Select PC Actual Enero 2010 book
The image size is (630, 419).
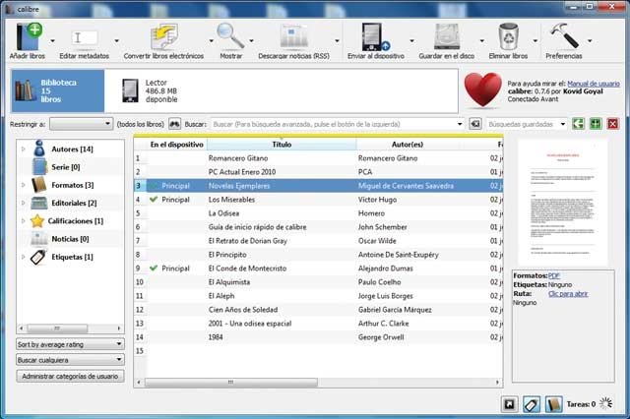(242, 172)
